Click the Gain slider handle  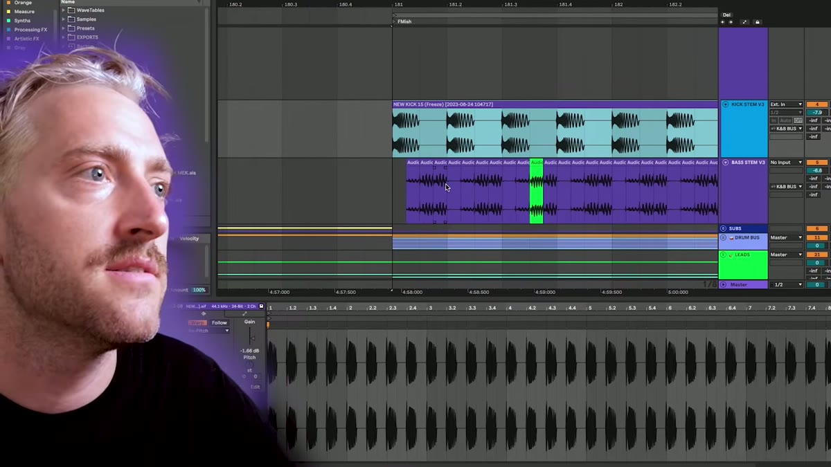(251, 338)
